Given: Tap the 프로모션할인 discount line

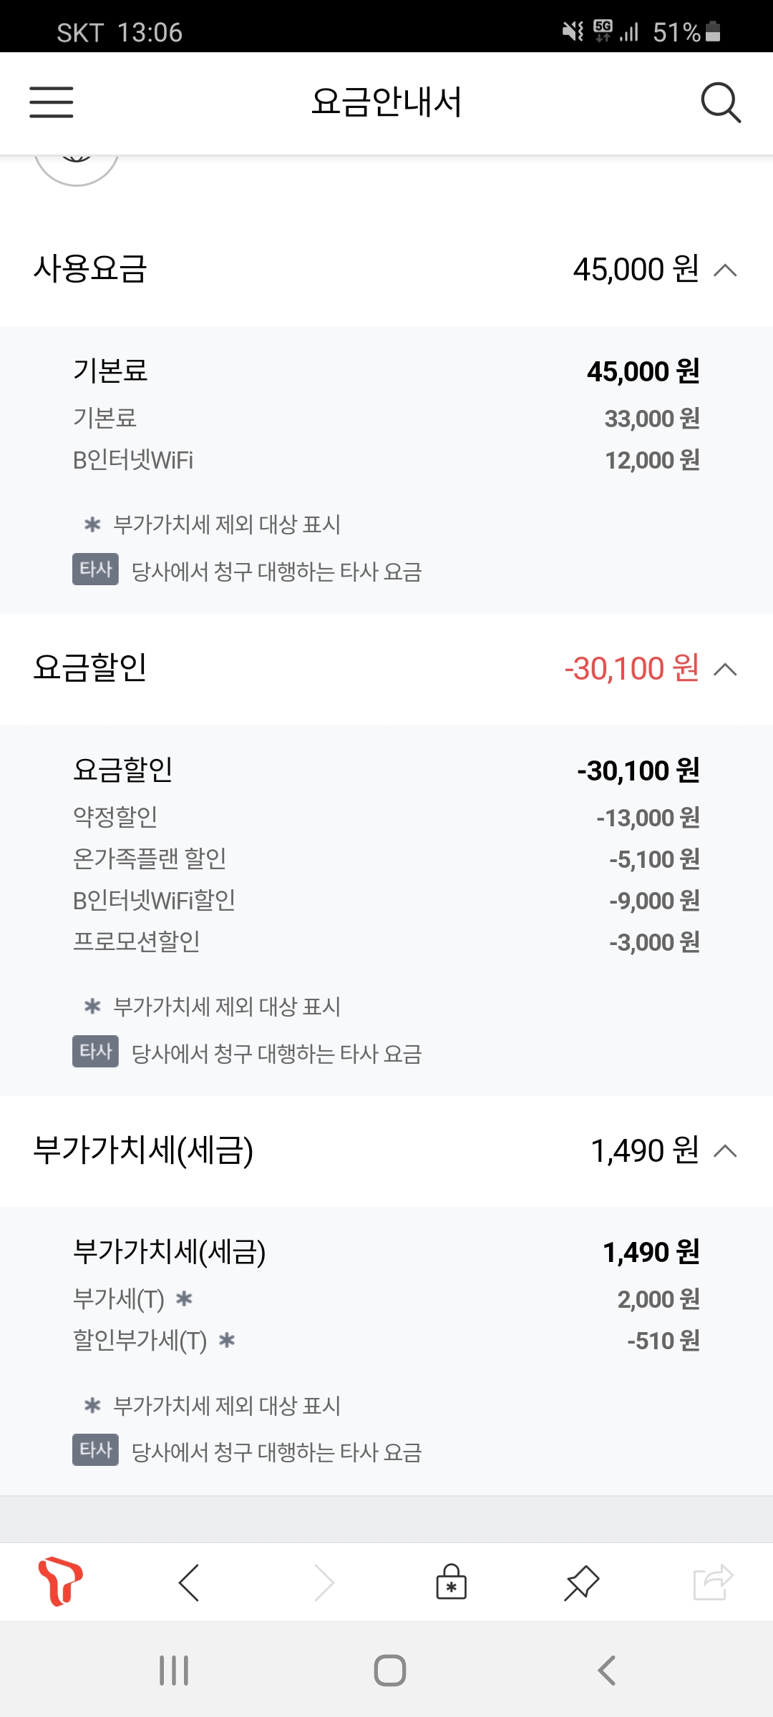Looking at the screenshot, I should 137,941.
